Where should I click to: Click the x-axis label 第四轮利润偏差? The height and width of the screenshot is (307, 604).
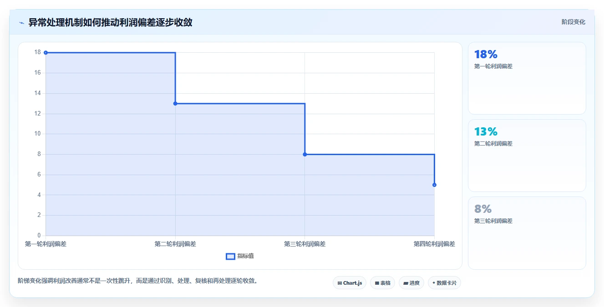434,244
